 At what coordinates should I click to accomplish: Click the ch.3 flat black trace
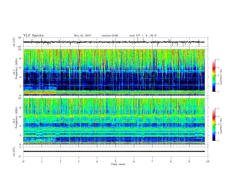pos(114,151)
